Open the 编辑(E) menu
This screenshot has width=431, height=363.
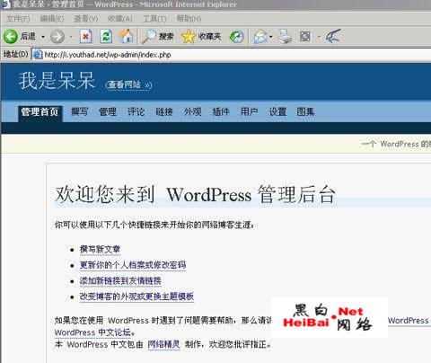pyautogui.click(x=52, y=19)
